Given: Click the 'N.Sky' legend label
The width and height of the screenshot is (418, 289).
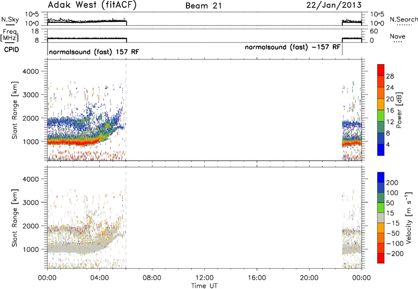Looking at the screenshot, I should 10,19.
